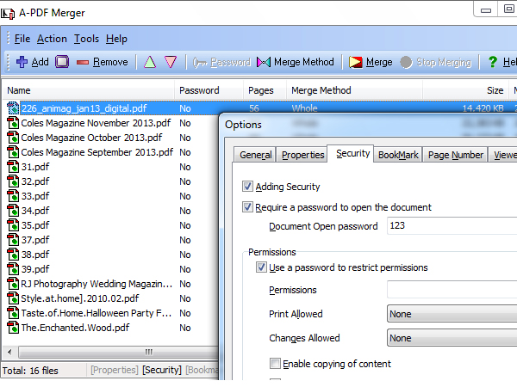Viewport: 517px width, 387px height.
Task: Click the Permissions password input field
Action: click(452, 289)
